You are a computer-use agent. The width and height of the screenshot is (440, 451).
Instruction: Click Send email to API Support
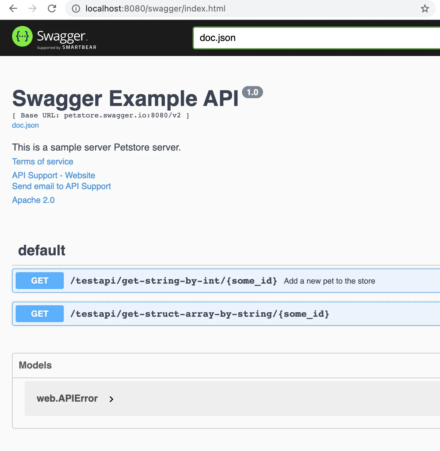[x=61, y=186]
